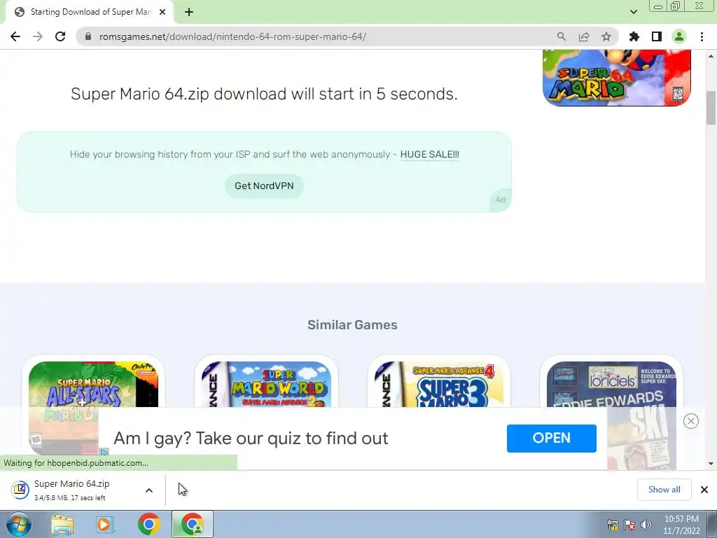This screenshot has height=538, width=717.
Task: Click the download countdown message text
Action: 264,94
